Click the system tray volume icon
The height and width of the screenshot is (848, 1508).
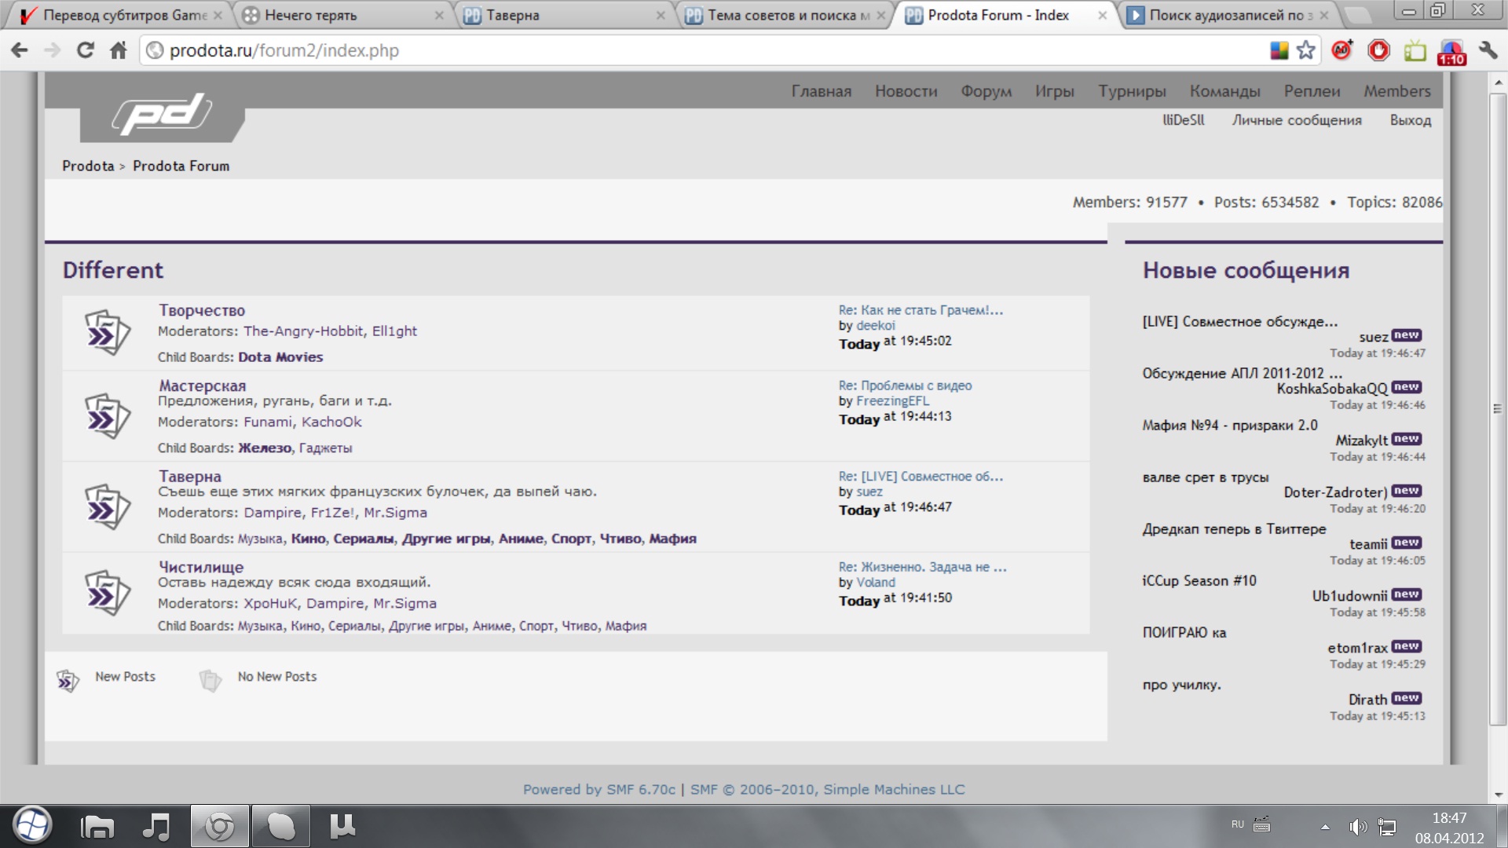(x=1357, y=827)
